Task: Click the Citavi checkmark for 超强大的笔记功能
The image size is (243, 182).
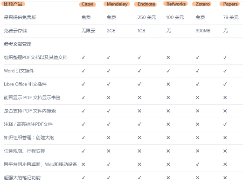Action: (83, 178)
